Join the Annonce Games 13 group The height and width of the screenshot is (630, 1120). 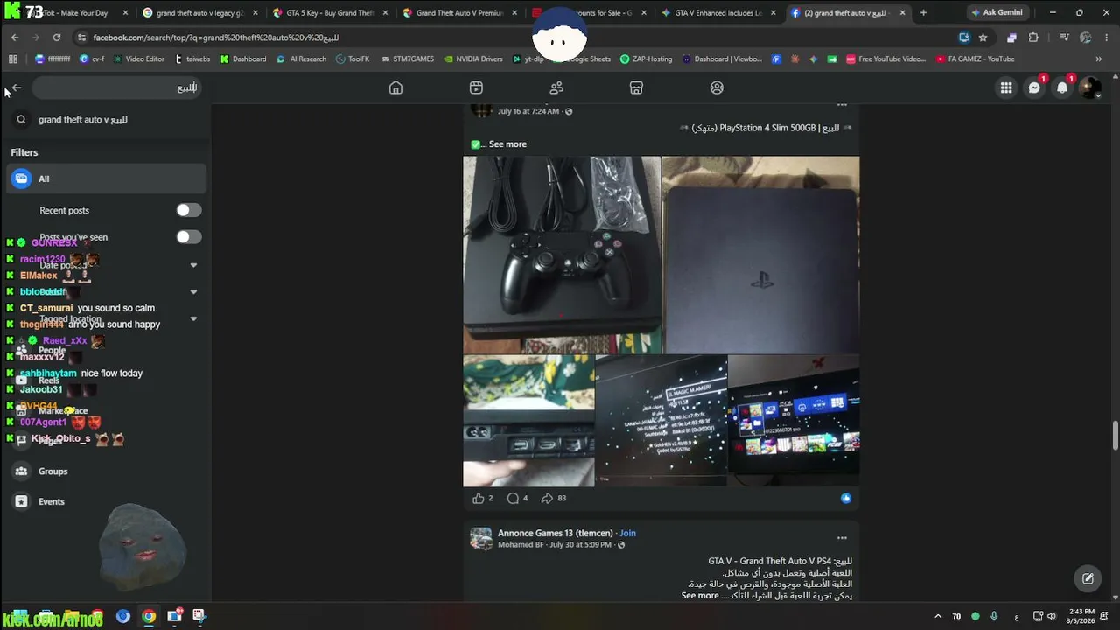click(x=627, y=533)
